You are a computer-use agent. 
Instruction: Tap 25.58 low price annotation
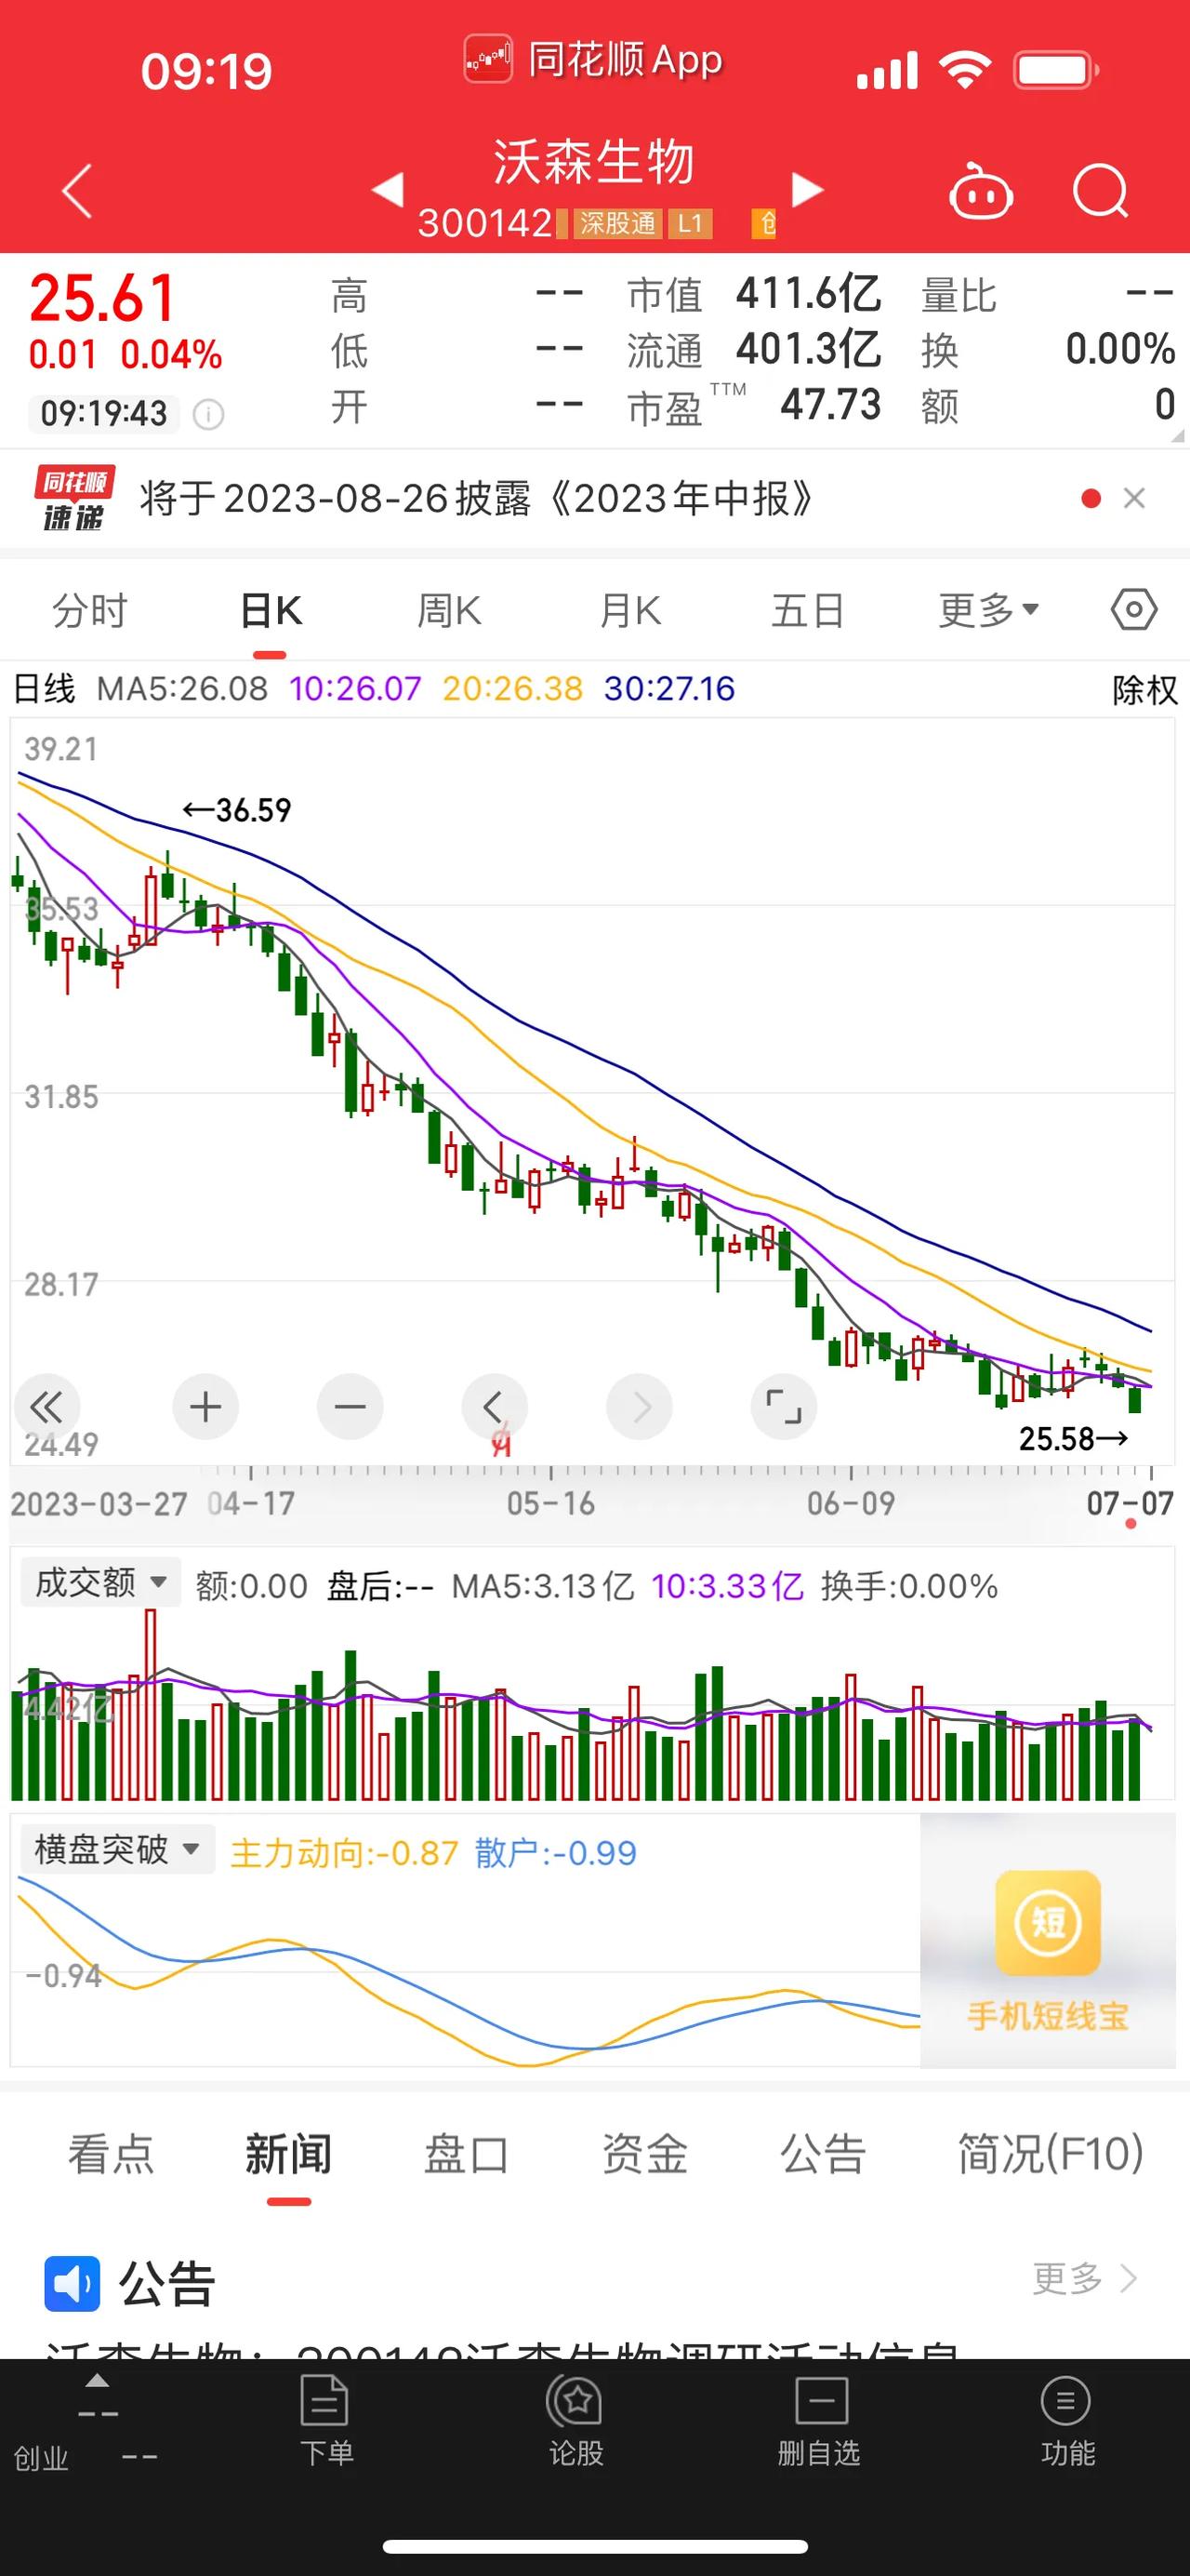pos(1074,1439)
